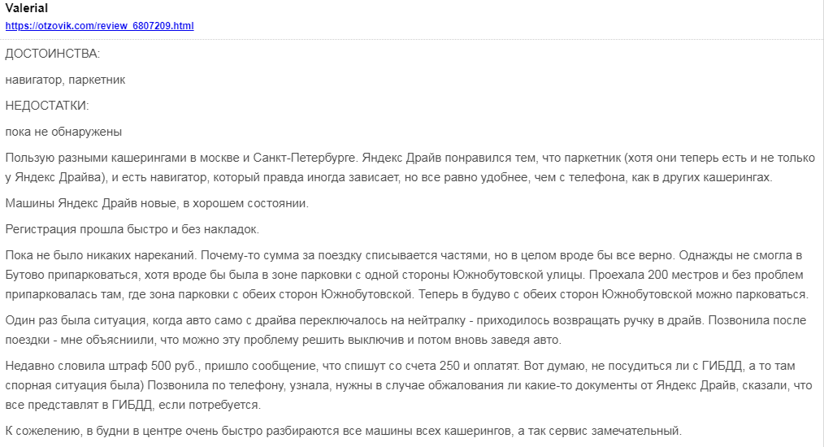The width and height of the screenshot is (824, 447).
Task: Click the Valerial author name
Action: pos(27,8)
